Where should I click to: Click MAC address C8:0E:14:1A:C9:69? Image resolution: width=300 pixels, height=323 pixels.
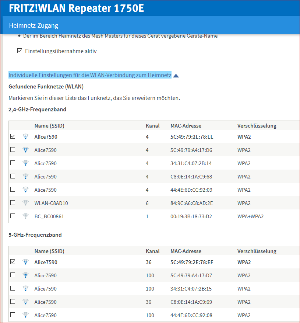click(x=191, y=302)
